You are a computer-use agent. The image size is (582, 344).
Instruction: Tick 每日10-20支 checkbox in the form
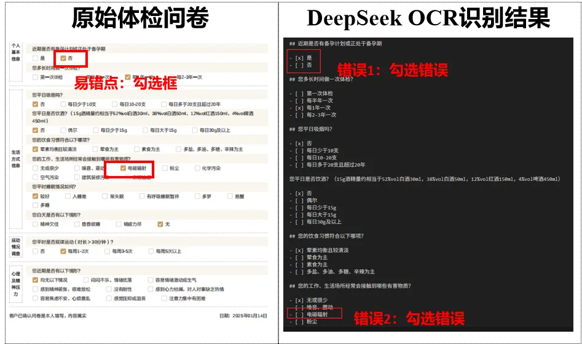coord(114,104)
